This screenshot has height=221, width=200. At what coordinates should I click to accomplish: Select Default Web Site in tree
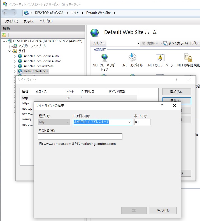click(x=36, y=71)
